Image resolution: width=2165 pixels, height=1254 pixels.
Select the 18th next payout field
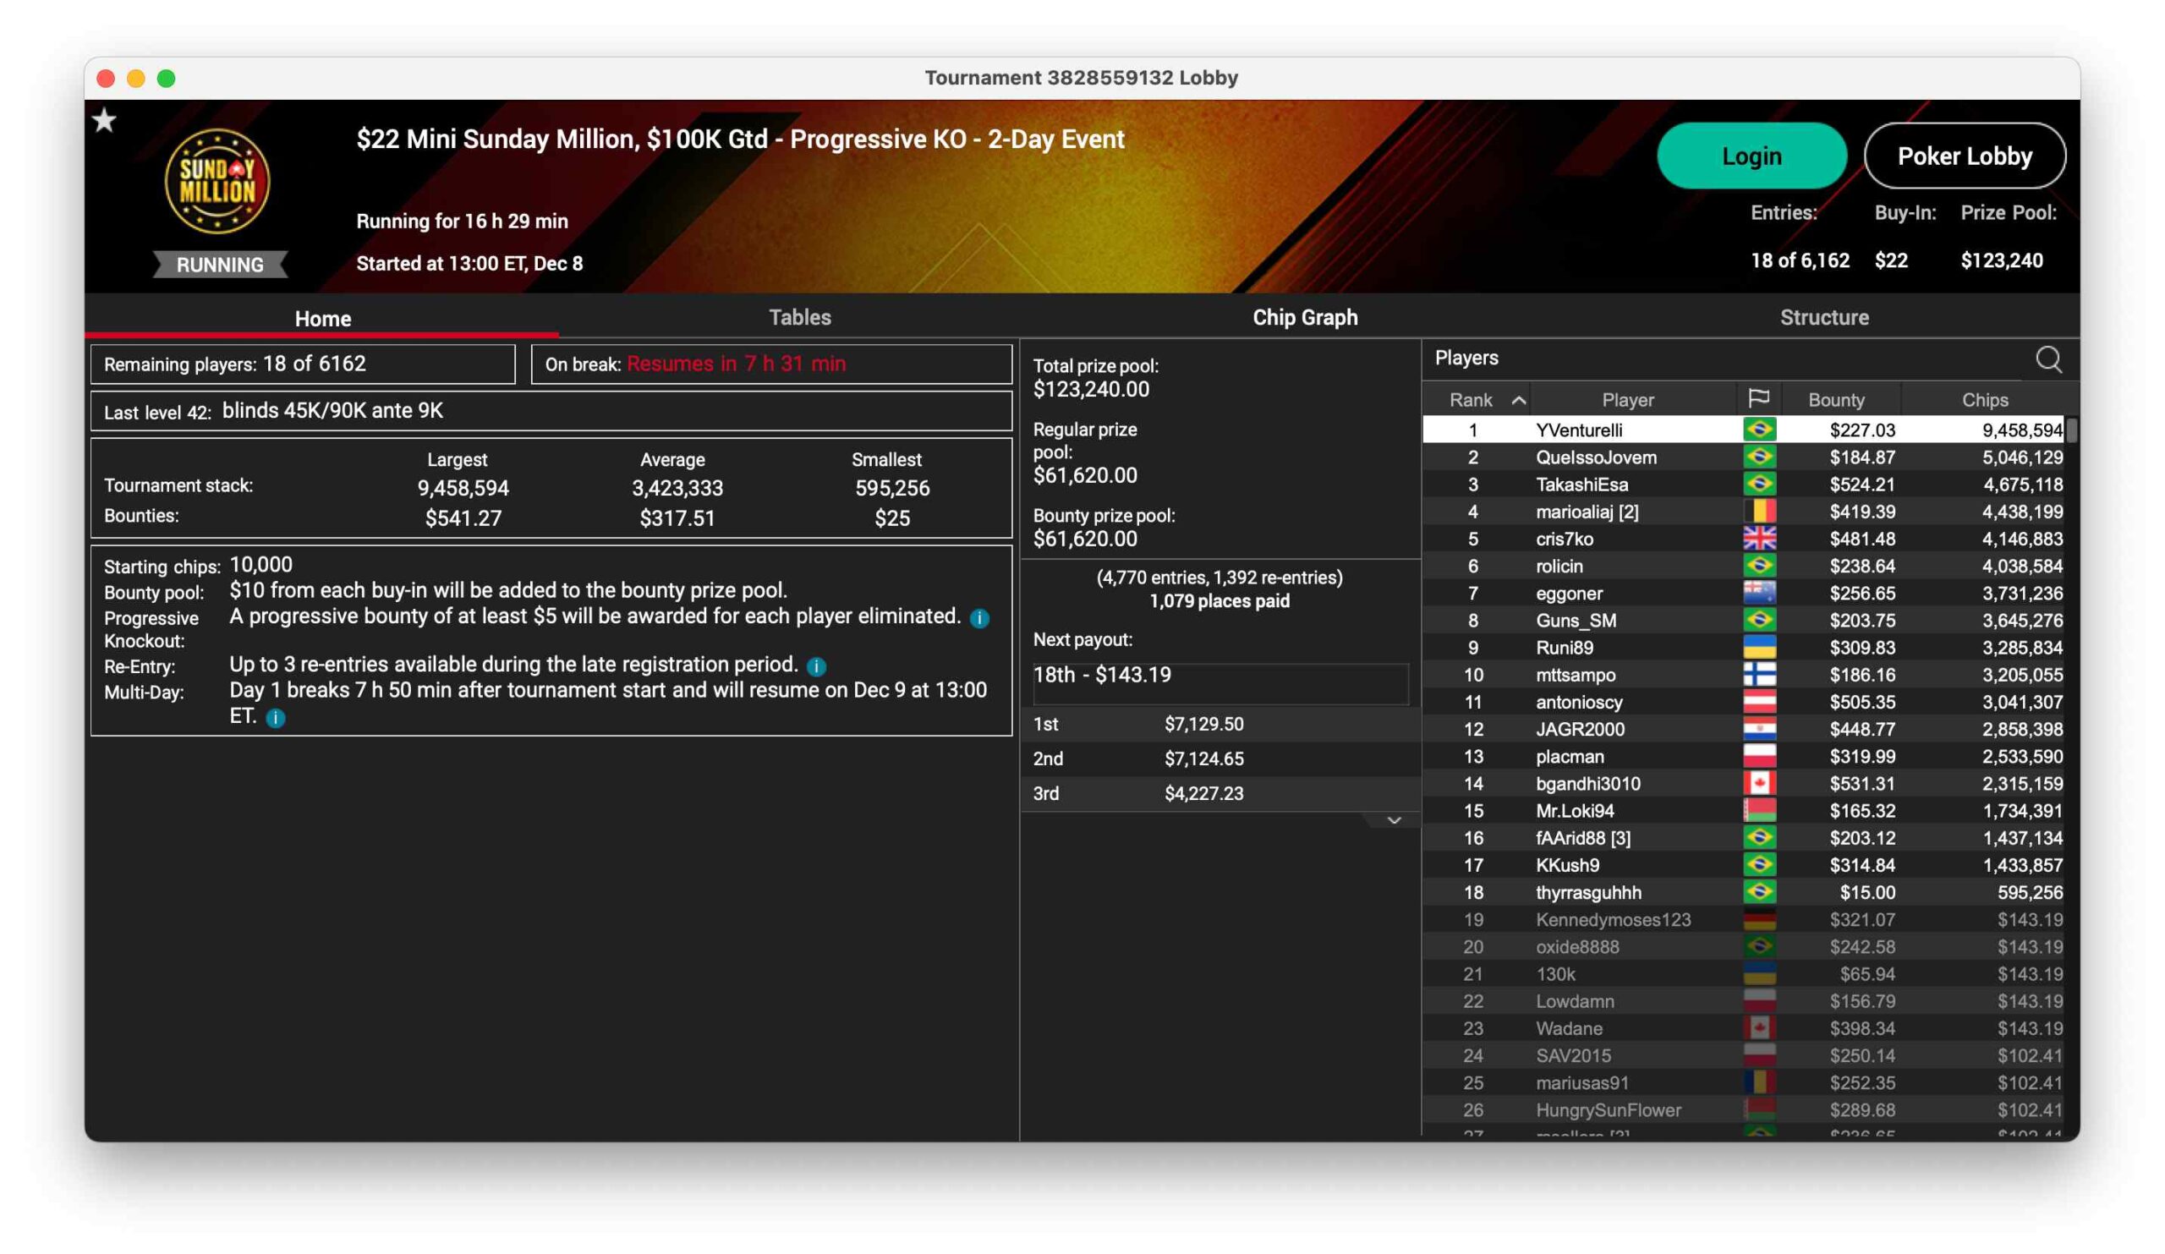1220,682
